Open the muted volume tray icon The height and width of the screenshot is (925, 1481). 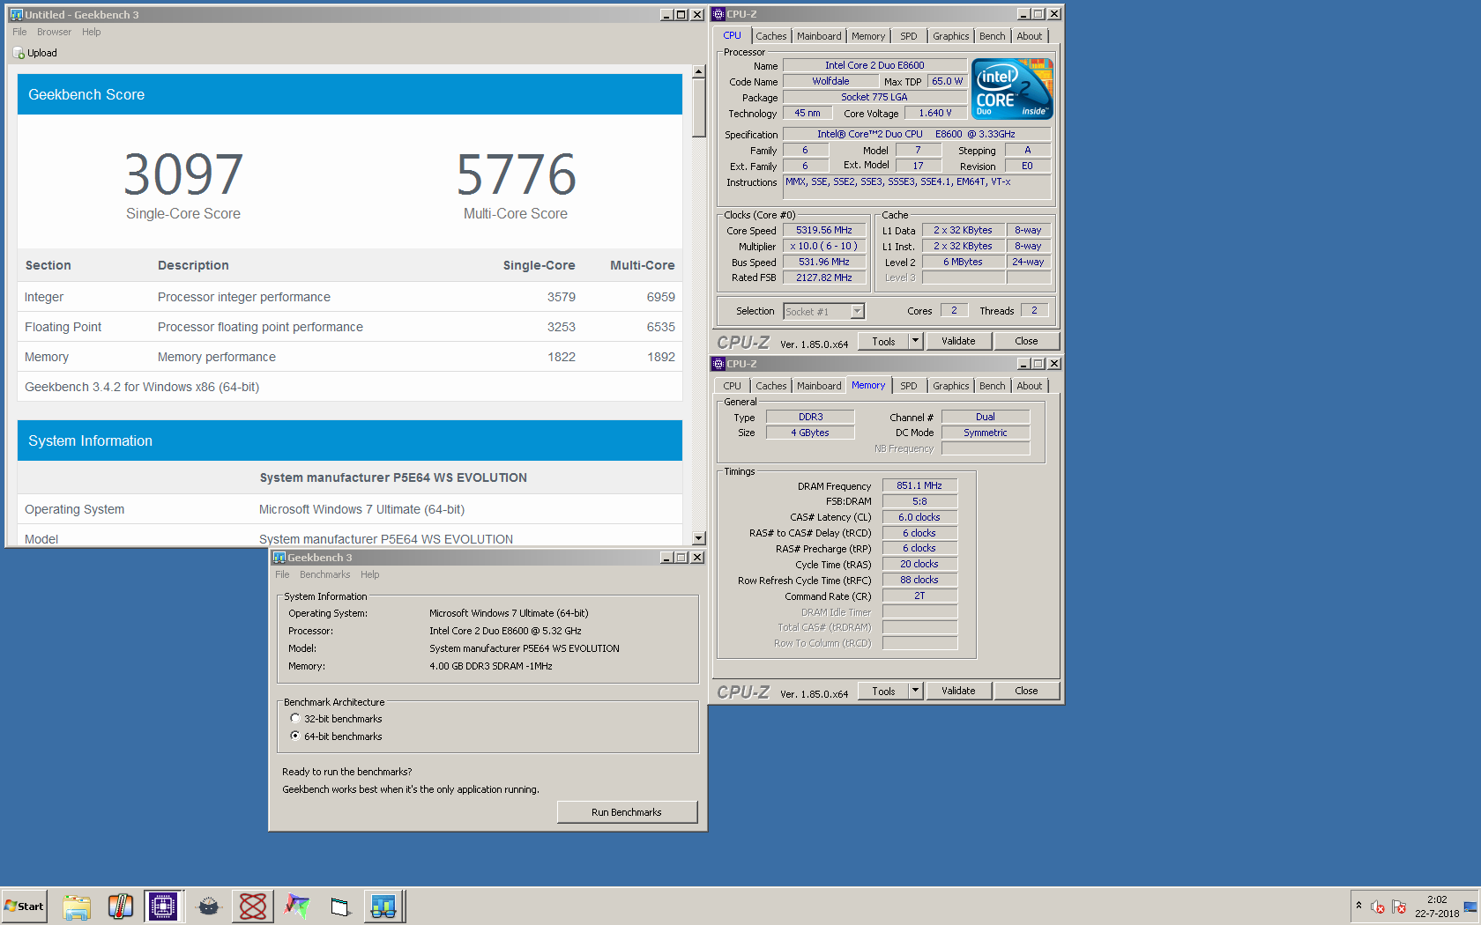point(1378,906)
